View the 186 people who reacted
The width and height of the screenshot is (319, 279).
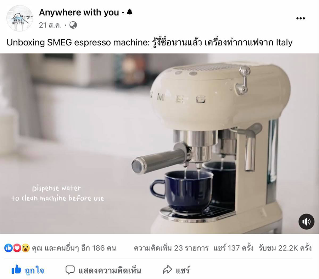pos(74,248)
